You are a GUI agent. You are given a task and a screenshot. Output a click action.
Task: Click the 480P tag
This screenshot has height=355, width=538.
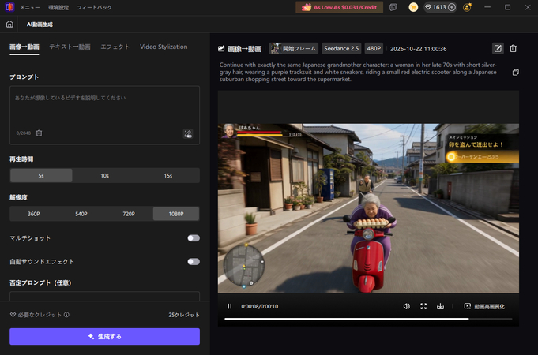pos(374,49)
